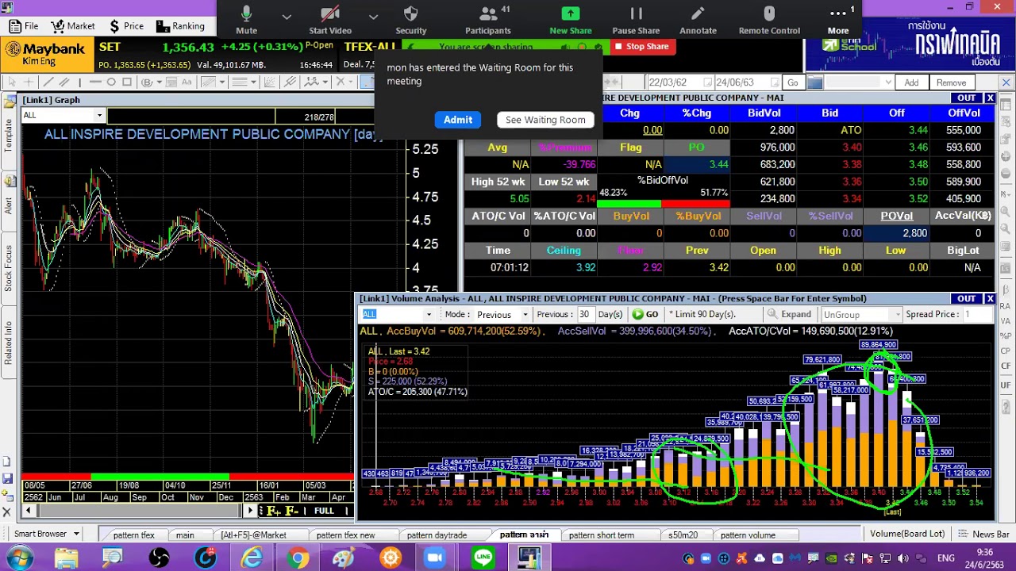Open the Volume(Board Lot) selector in the status bar
This screenshot has height=571, width=1016.
907,534
